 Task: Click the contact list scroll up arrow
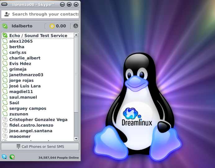(76, 35)
